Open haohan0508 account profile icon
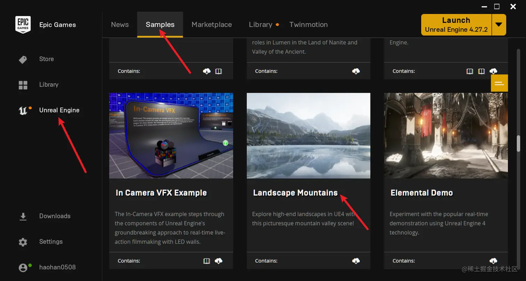Viewport: 526px width, 281px height. [23, 267]
